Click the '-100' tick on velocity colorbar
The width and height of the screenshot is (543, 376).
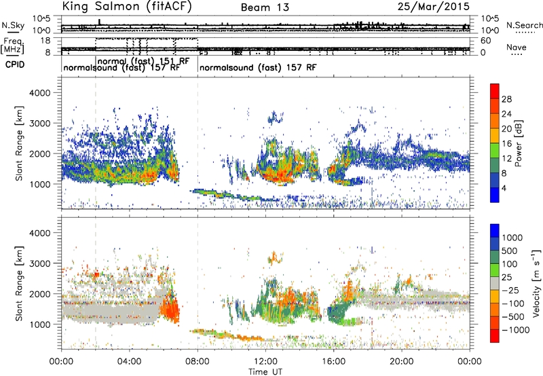513,303
